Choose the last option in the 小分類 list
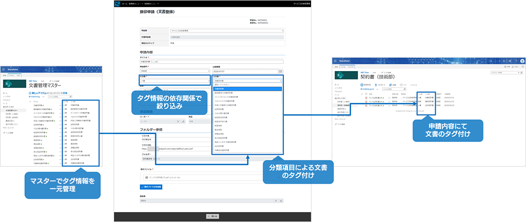Image resolution: width=526 pixels, height=222 pixels. (247, 150)
